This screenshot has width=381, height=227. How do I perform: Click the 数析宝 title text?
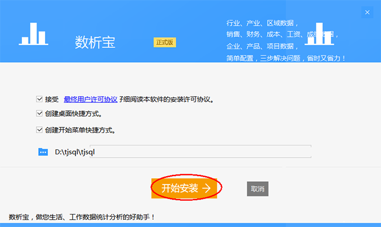pyautogui.click(x=95, y=42)
